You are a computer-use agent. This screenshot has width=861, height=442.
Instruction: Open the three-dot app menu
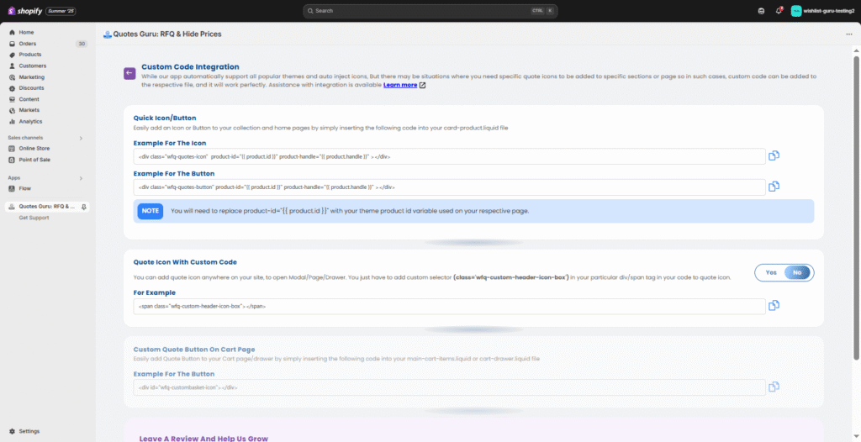(849, 34)
